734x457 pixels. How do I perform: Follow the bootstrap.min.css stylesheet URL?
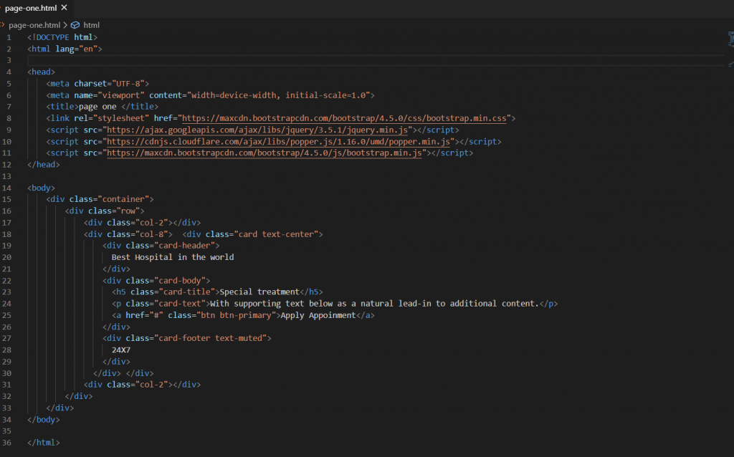[343, 118]
